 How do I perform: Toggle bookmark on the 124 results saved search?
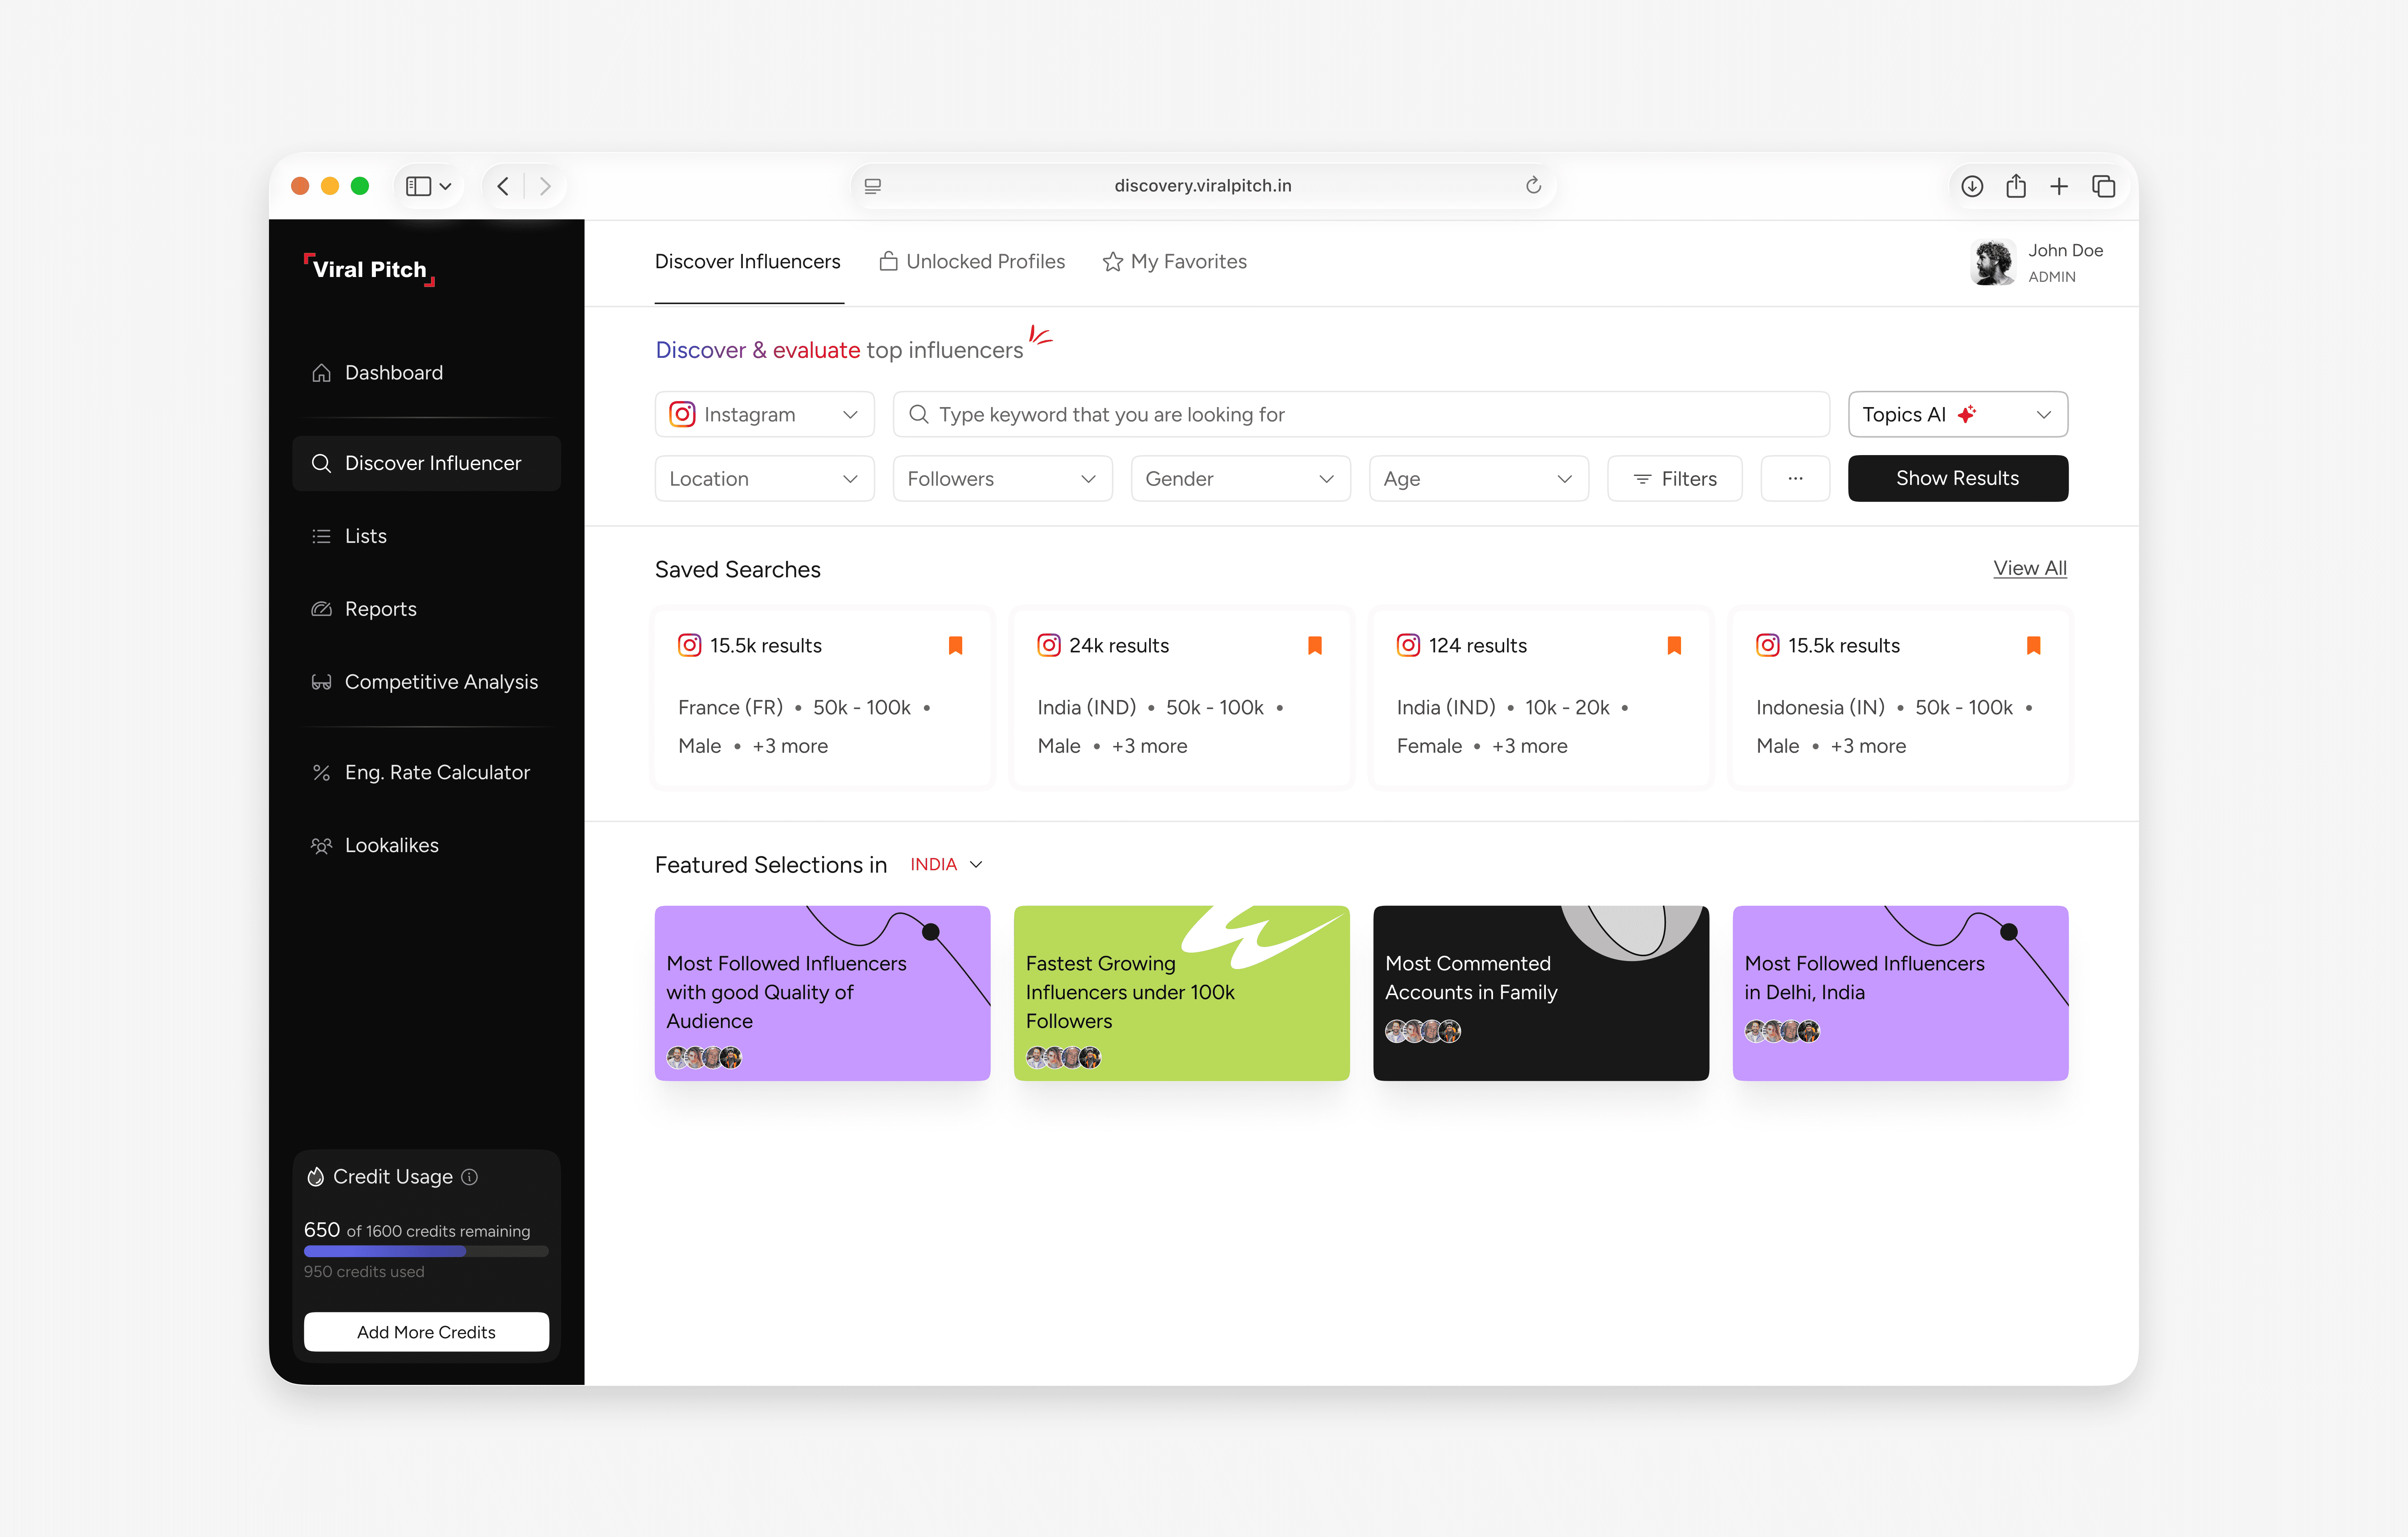pos(1674,645)
